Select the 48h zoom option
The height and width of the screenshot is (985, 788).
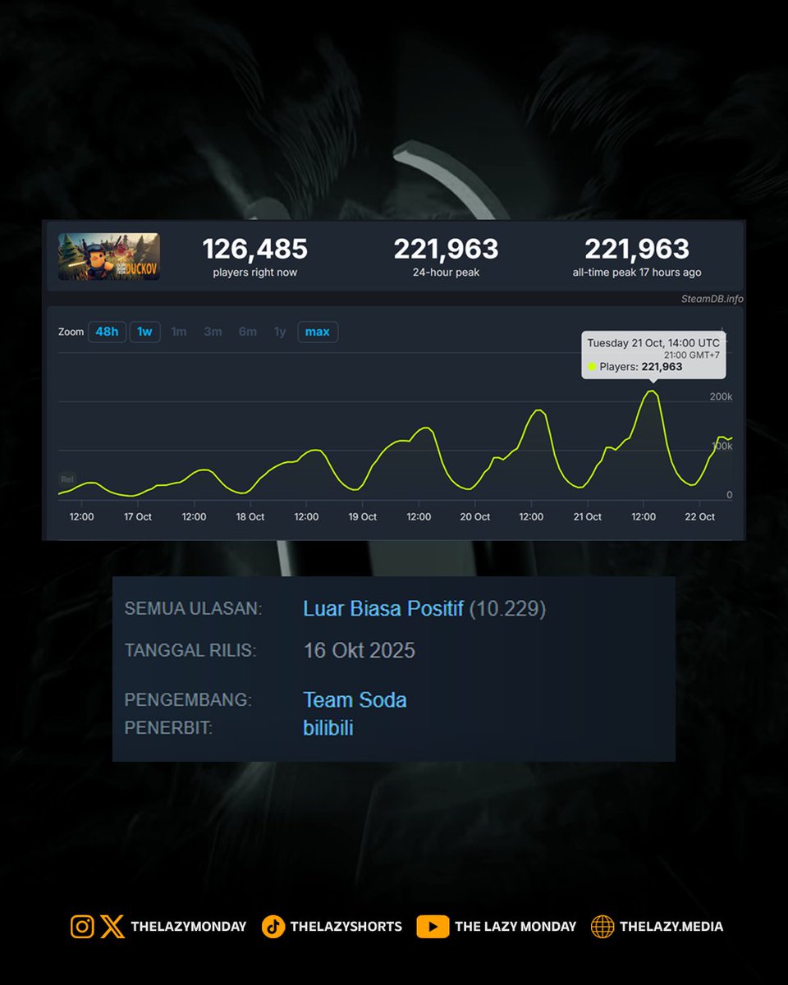point(107,332)
